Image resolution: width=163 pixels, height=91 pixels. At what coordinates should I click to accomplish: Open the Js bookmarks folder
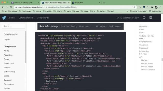(4, 11)
